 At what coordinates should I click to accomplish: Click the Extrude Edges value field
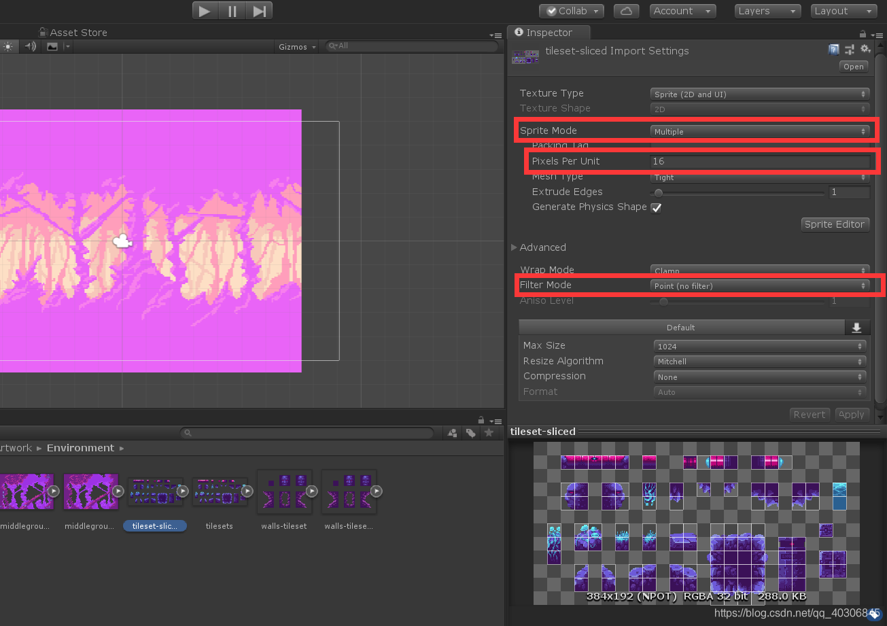click(849, 192)
